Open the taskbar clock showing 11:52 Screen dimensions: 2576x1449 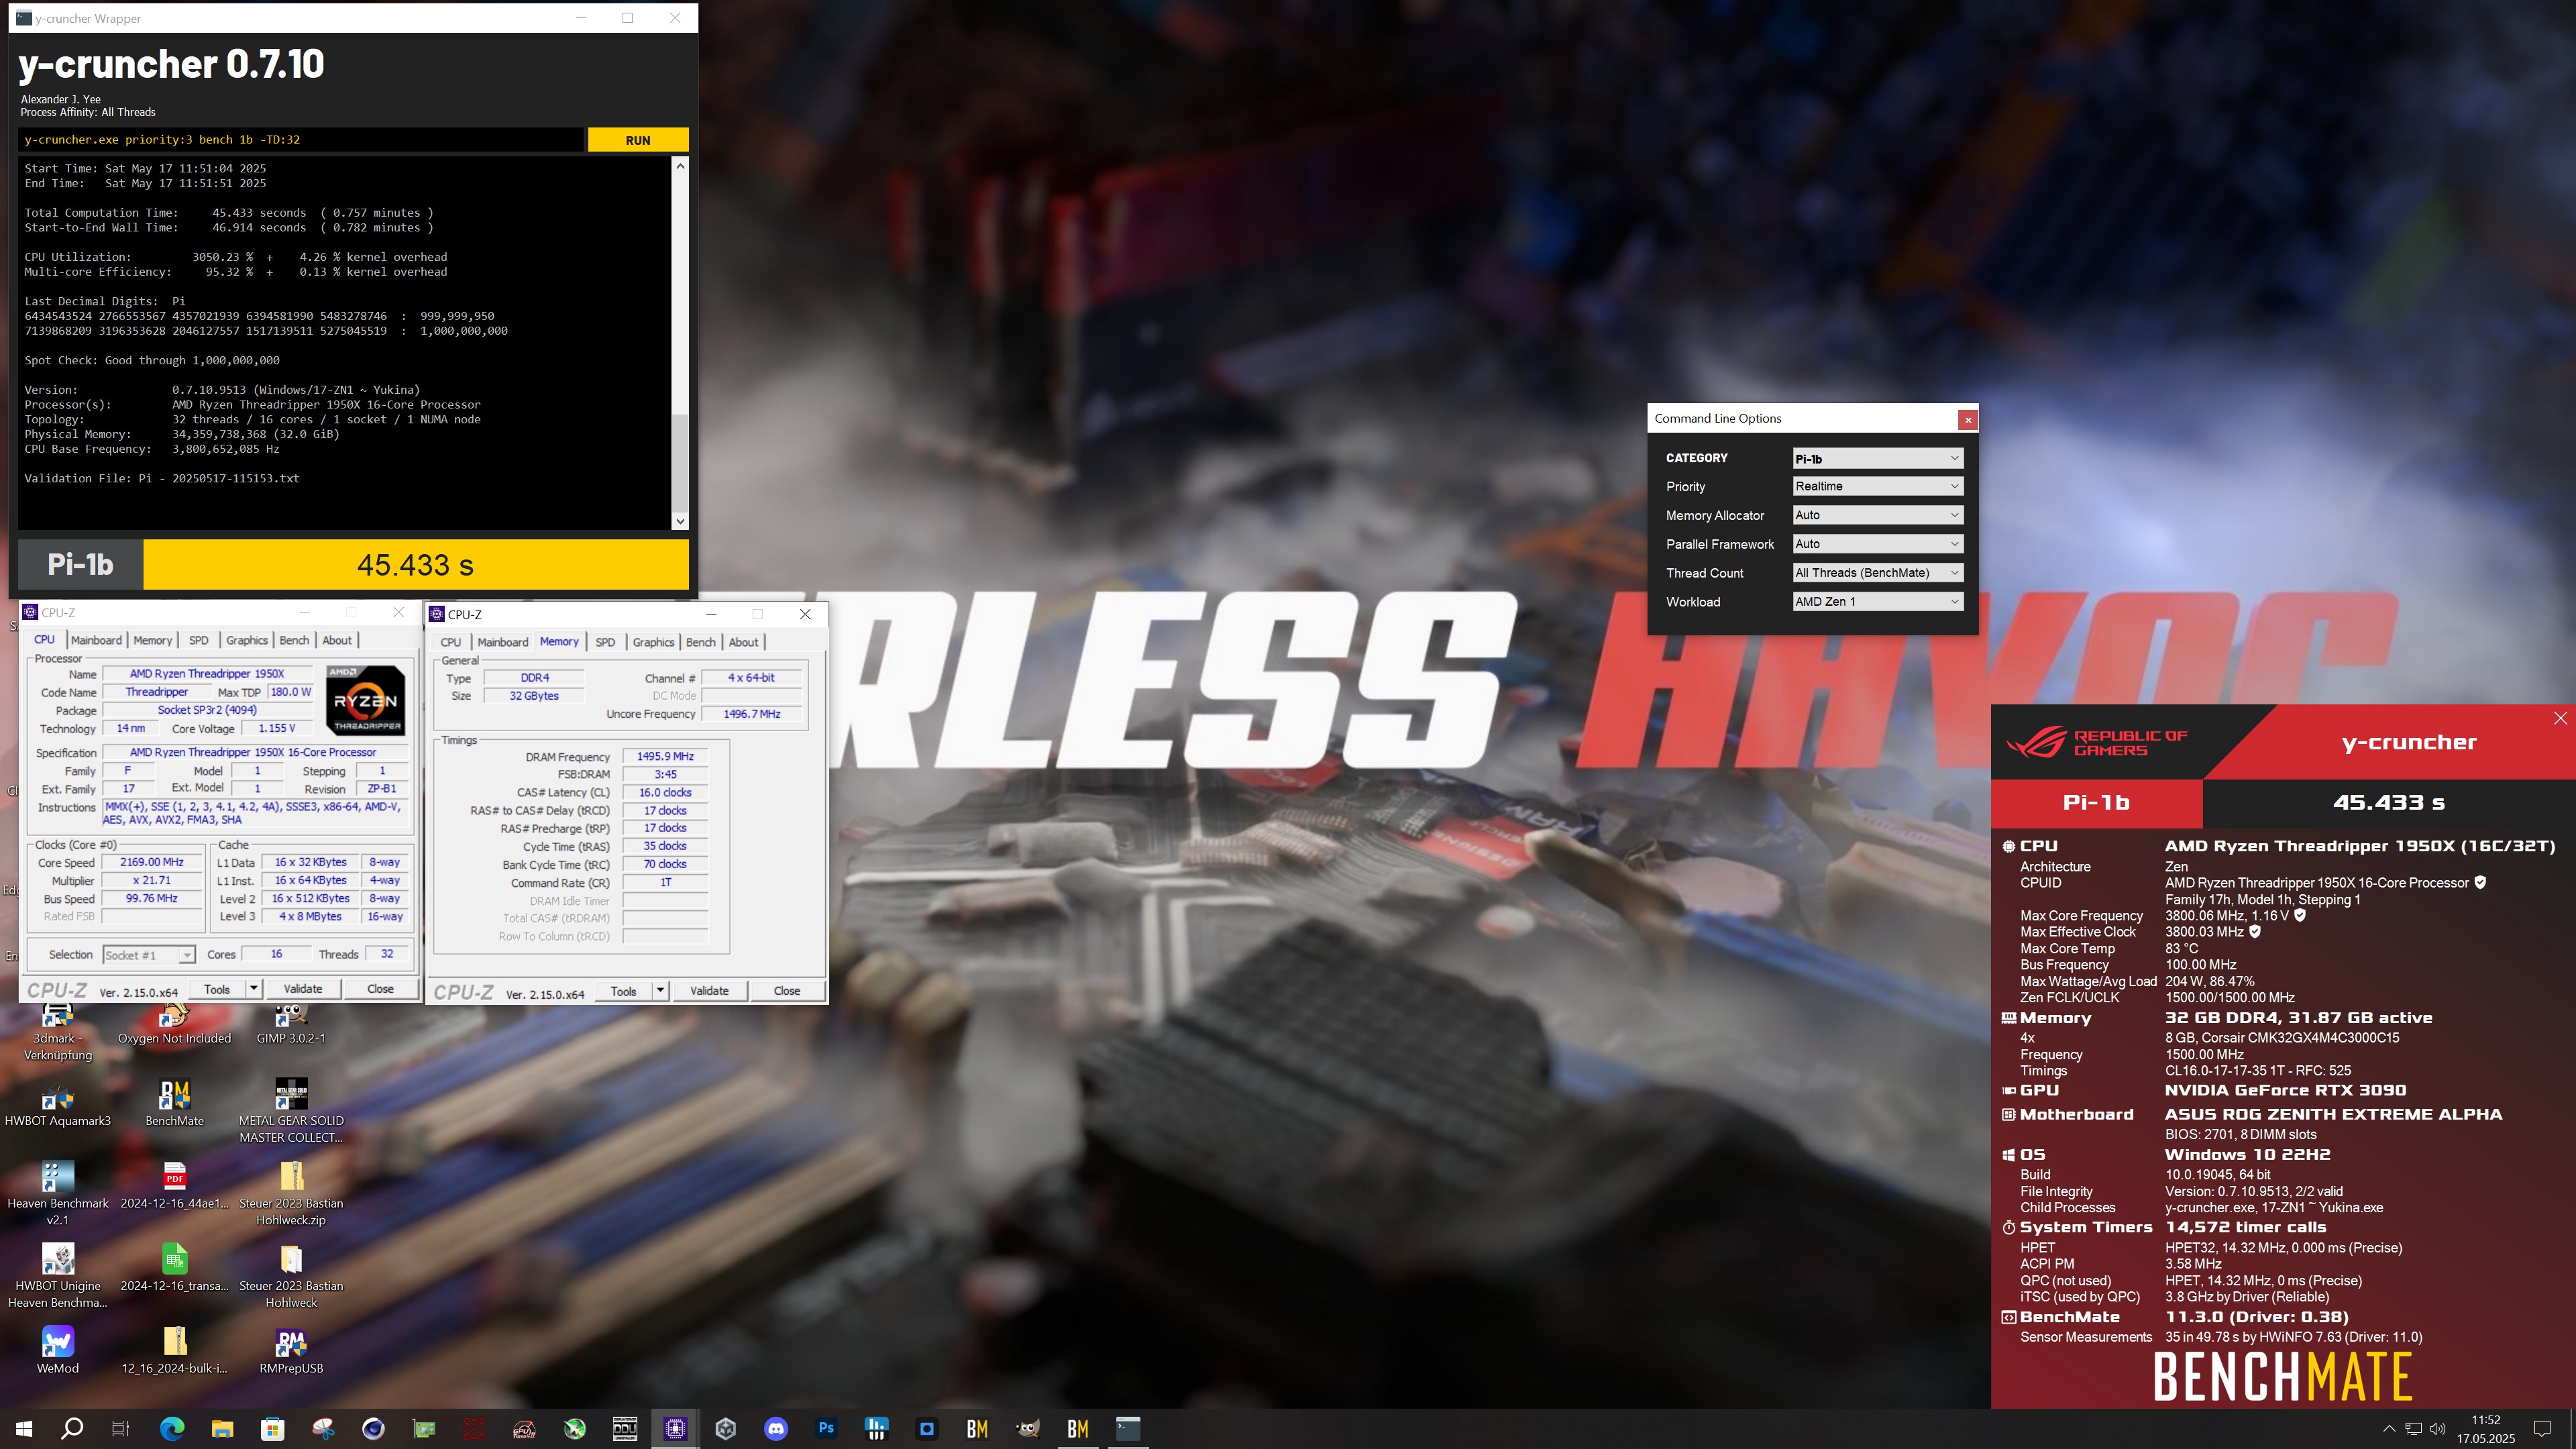(2485, 1428)
